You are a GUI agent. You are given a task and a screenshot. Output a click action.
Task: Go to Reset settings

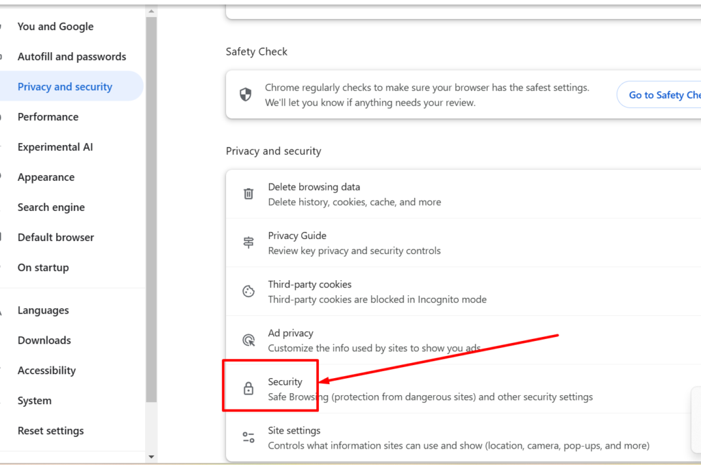click(x=51, y=431)
